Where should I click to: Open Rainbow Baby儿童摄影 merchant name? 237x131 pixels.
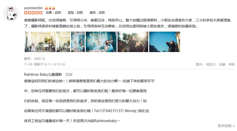pyautogui.click(x=43, y=74)
